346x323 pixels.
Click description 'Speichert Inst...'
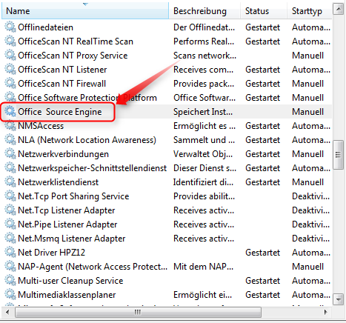tap(203, 112)
